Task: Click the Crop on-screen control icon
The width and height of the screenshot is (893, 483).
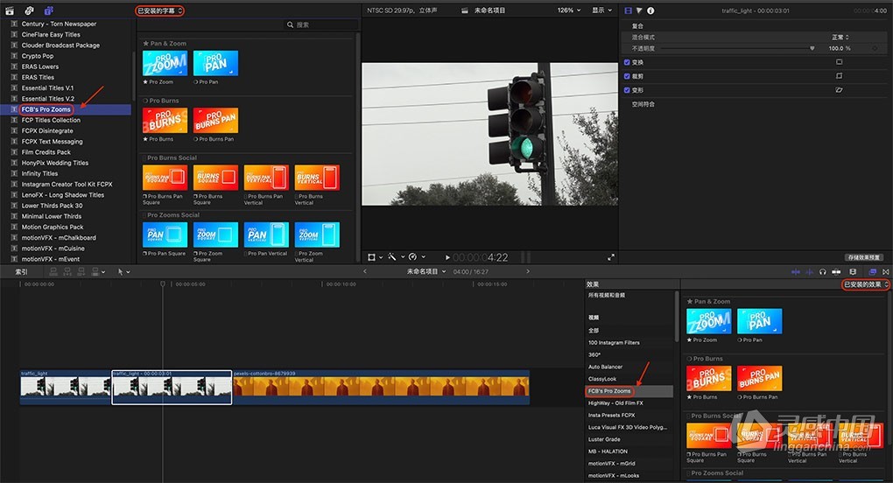Action: coord(839,75)
